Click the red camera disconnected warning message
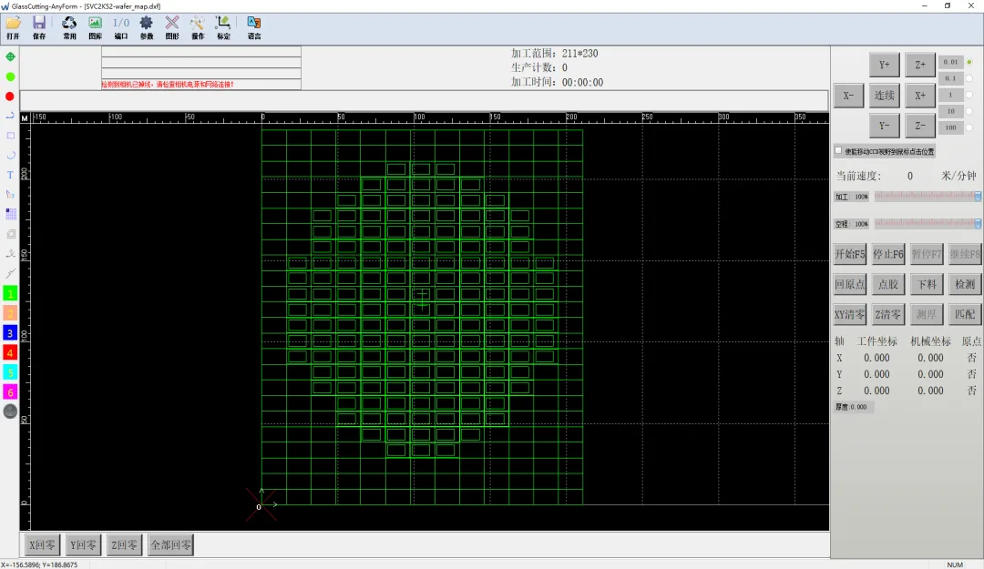 pos(168,84)
